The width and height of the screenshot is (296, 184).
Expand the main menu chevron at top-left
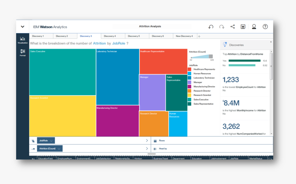click(x=23, y=27)
